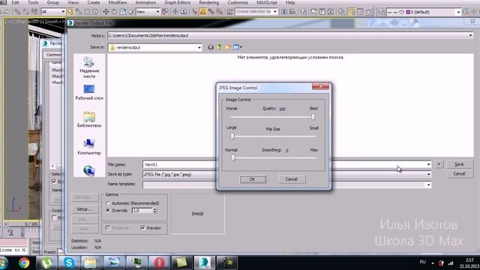Click Cancel in JPEG Image Control
Screen dimensions: 480x270
pos(292,179)
